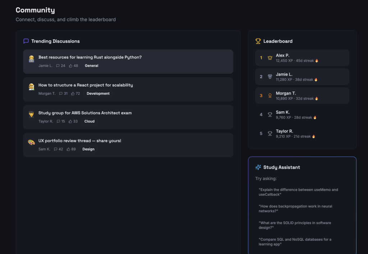Open the Rust alongside Python discussion
Image resolution: width=368 pixels, height=254 pixels.
(x=90, y=57)
